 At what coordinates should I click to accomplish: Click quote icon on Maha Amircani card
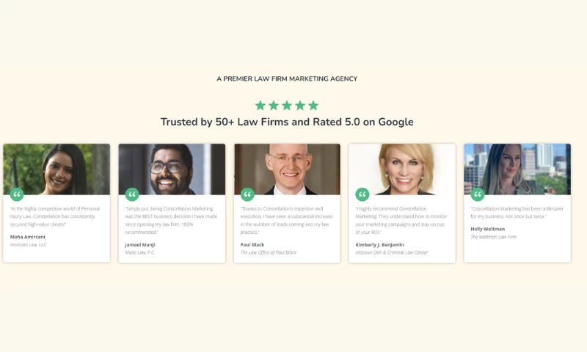click(x=17, y=194)
